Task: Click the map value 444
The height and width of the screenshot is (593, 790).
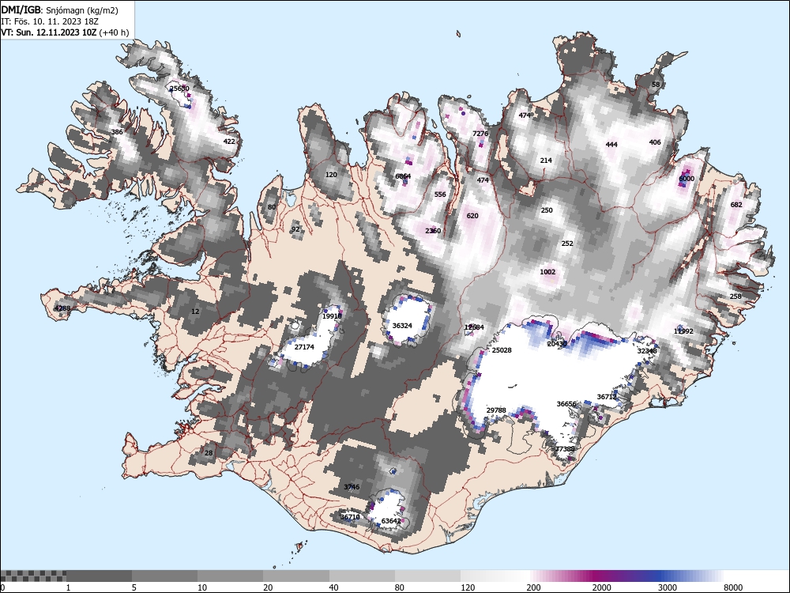Action: pyautogui.click(x=611, y=145)
